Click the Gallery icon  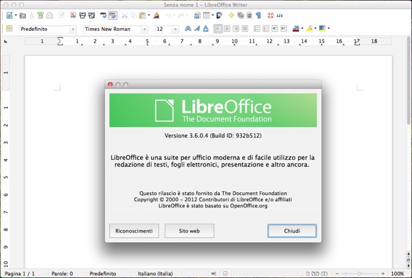point(240,16)
